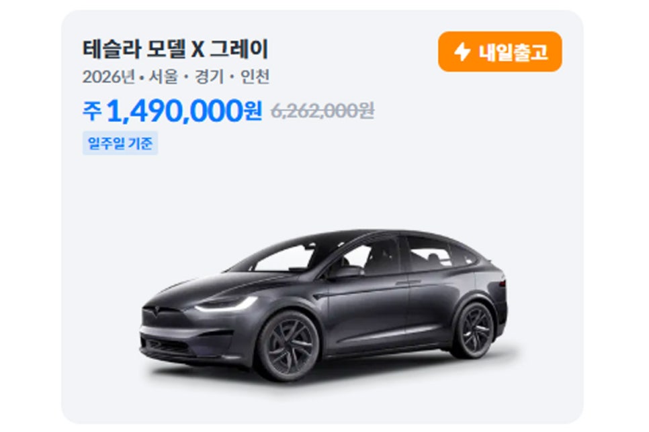Click the illuminated headlight on the car
649x432 pixels.
point(226,305)
